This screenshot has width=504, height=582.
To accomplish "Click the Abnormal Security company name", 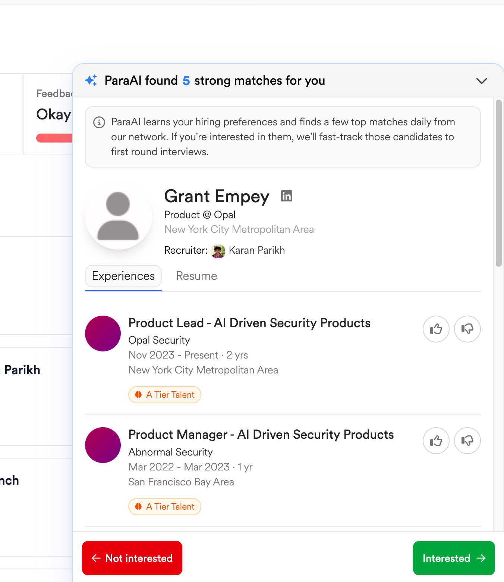I will (170, 452).
